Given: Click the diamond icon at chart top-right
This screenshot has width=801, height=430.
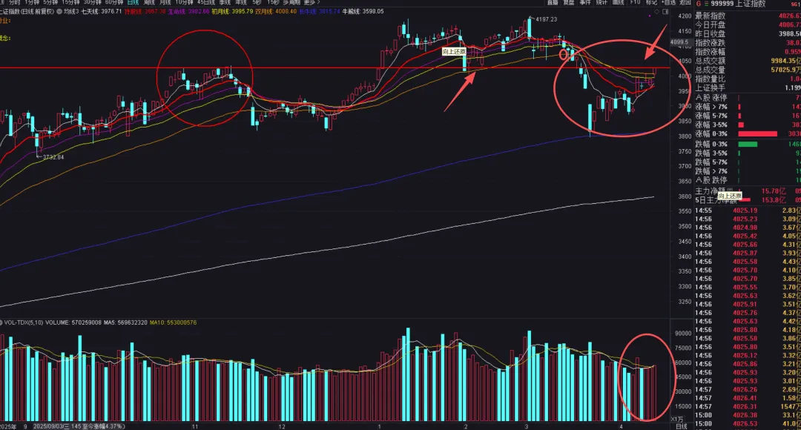Looking at the screenshot, I should [657, 12].
